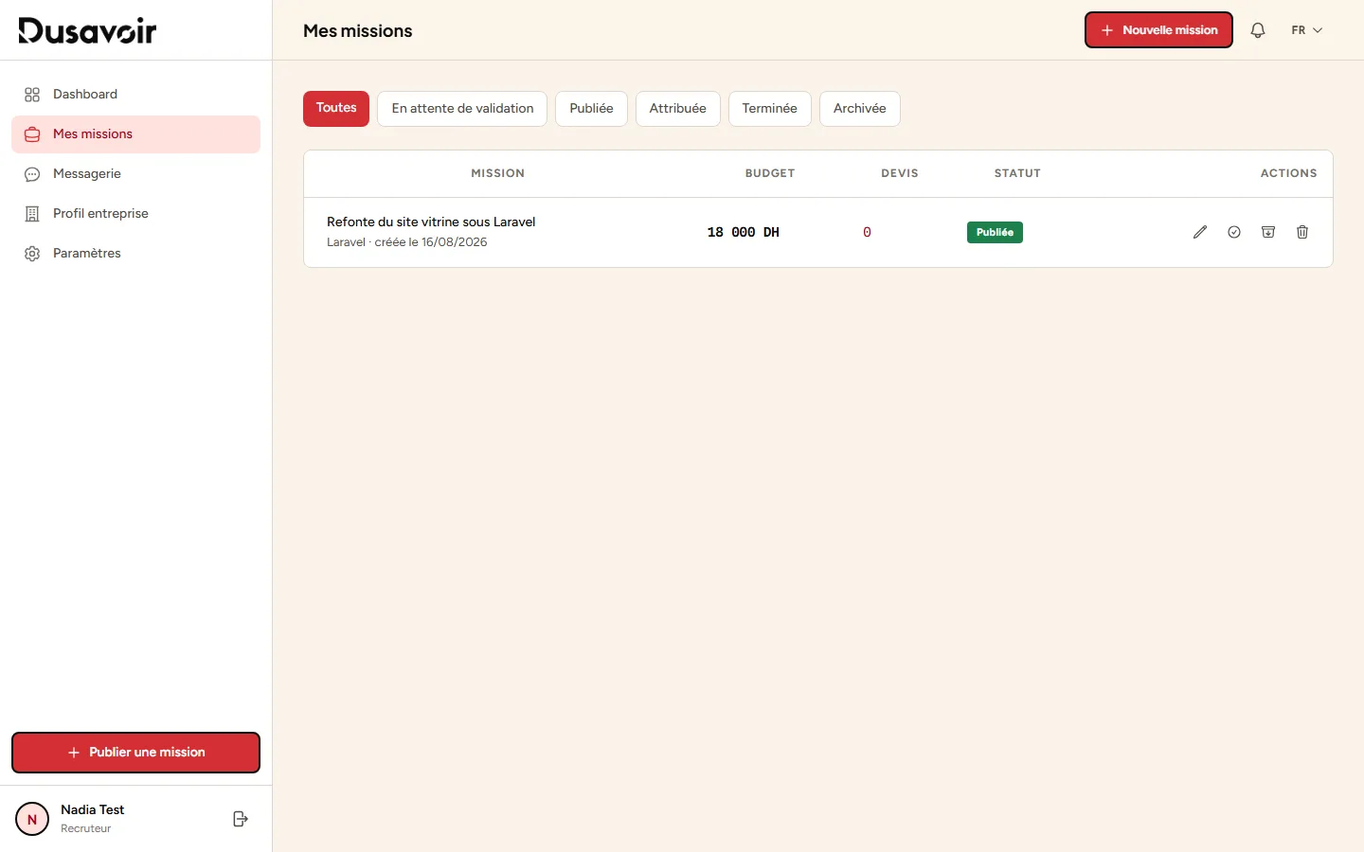The height and width of the screenshot is (852, 1364).
Task: Click Publier une mission button
Action: pos(135,753)
